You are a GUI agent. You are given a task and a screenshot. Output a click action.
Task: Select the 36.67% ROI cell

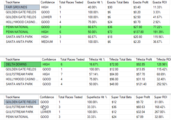160,42
